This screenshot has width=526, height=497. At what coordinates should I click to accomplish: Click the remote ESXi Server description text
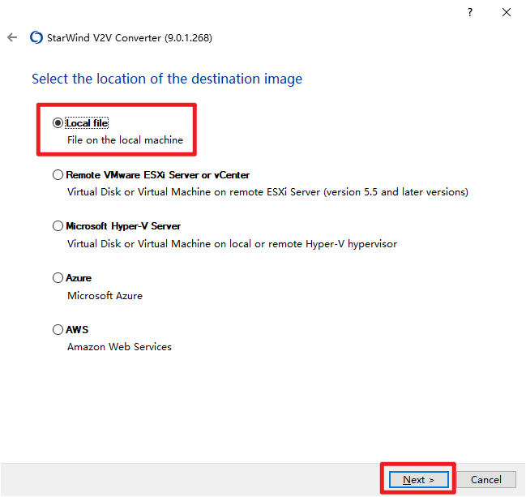tap(267, 192)
